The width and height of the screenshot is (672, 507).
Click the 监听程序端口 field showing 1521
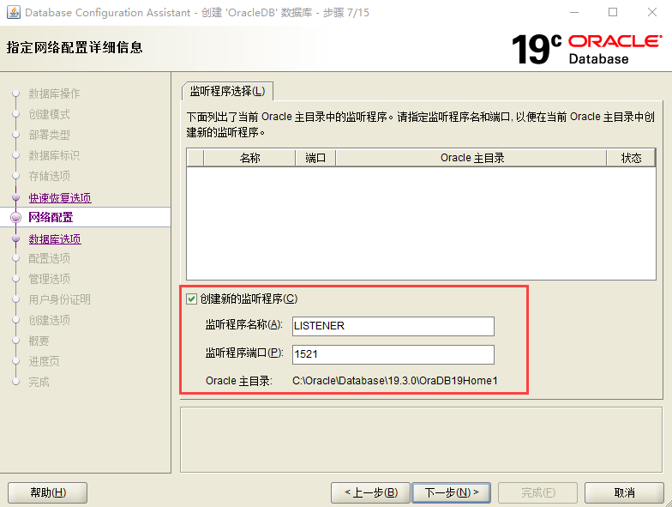click(393, 354)
